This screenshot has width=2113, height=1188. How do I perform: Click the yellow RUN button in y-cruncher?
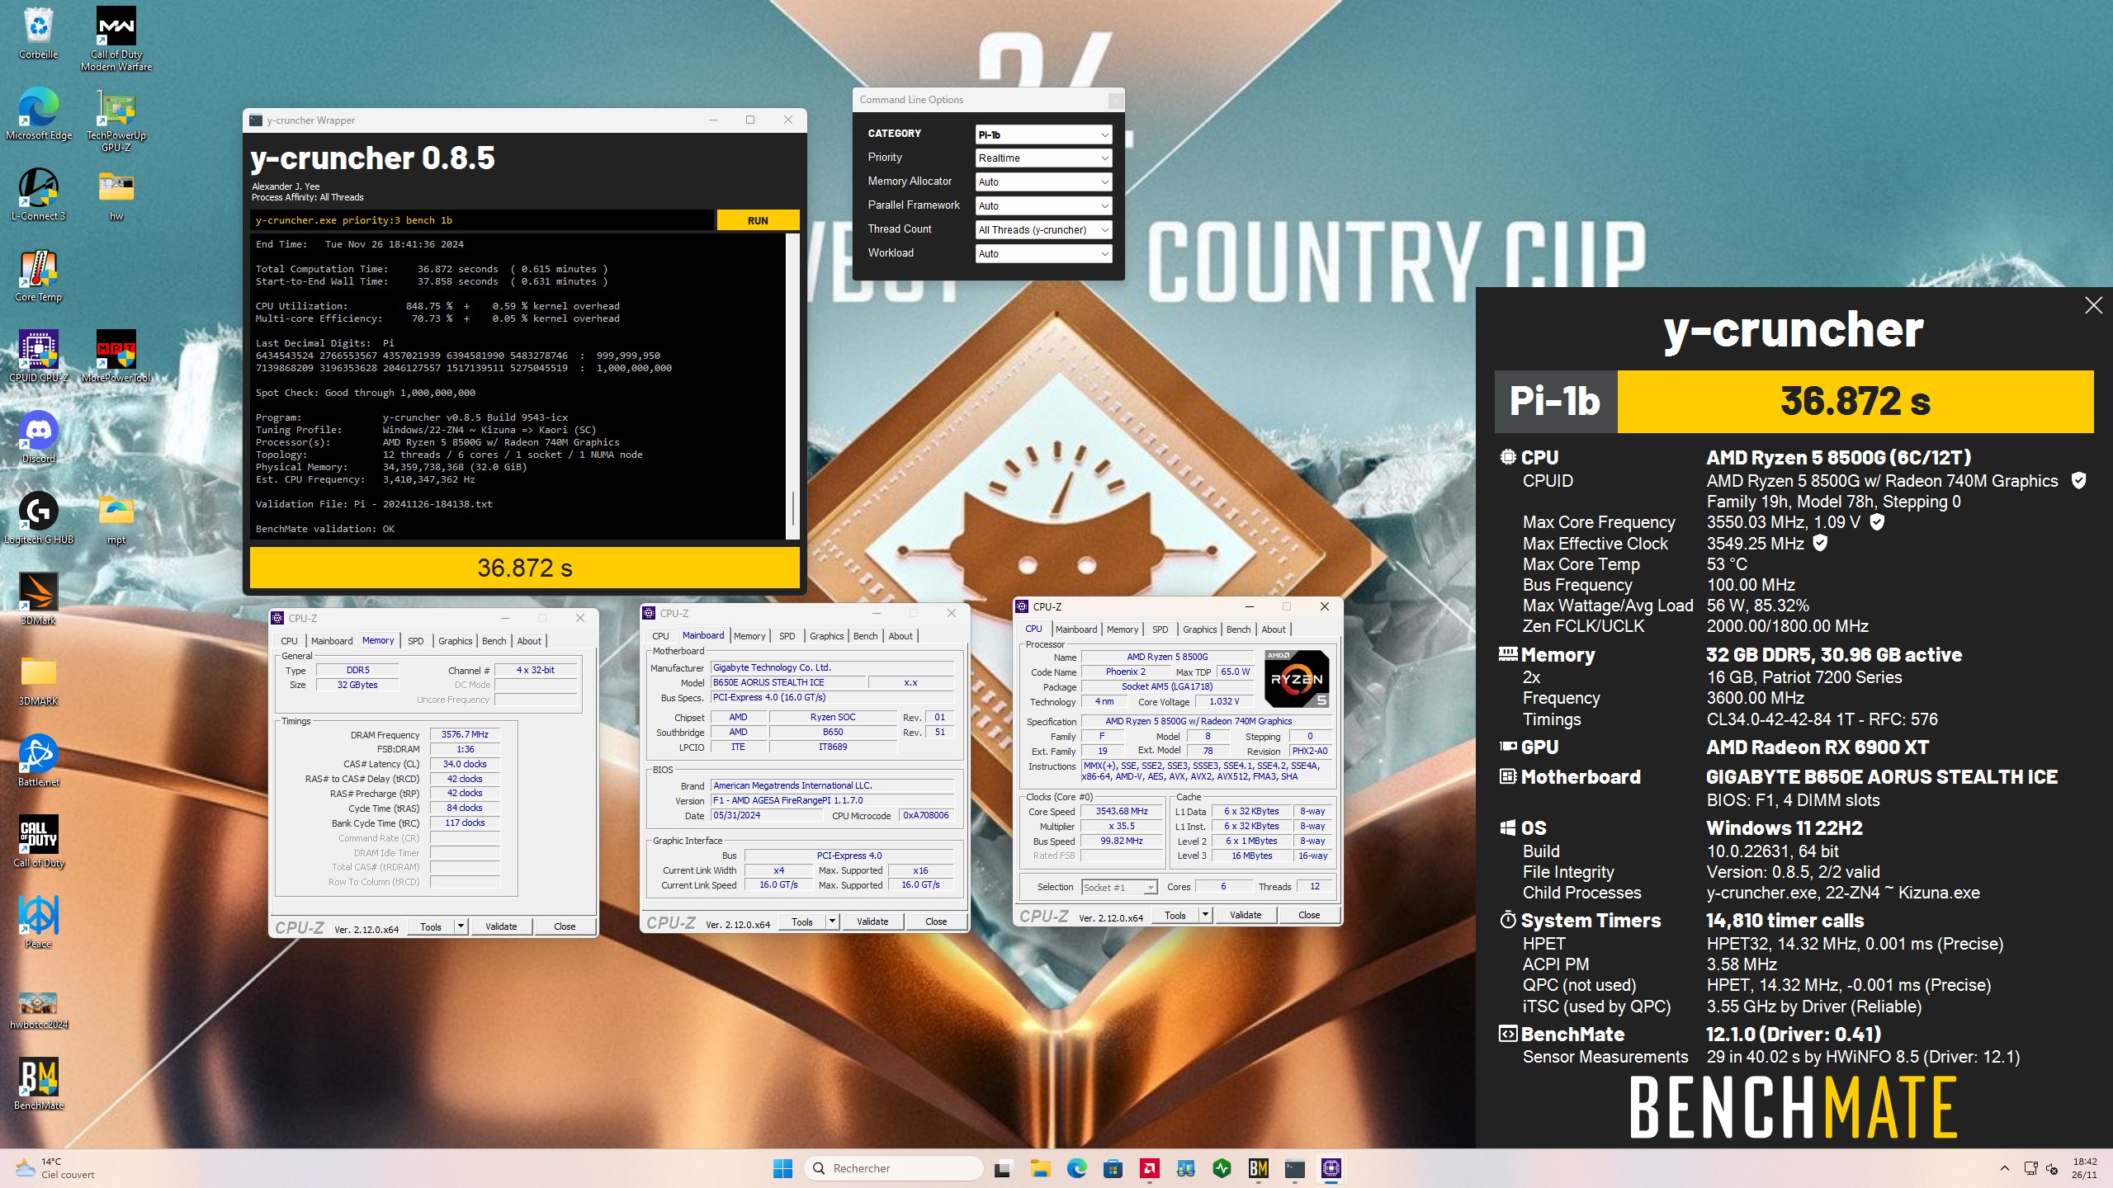coord(758,220)
